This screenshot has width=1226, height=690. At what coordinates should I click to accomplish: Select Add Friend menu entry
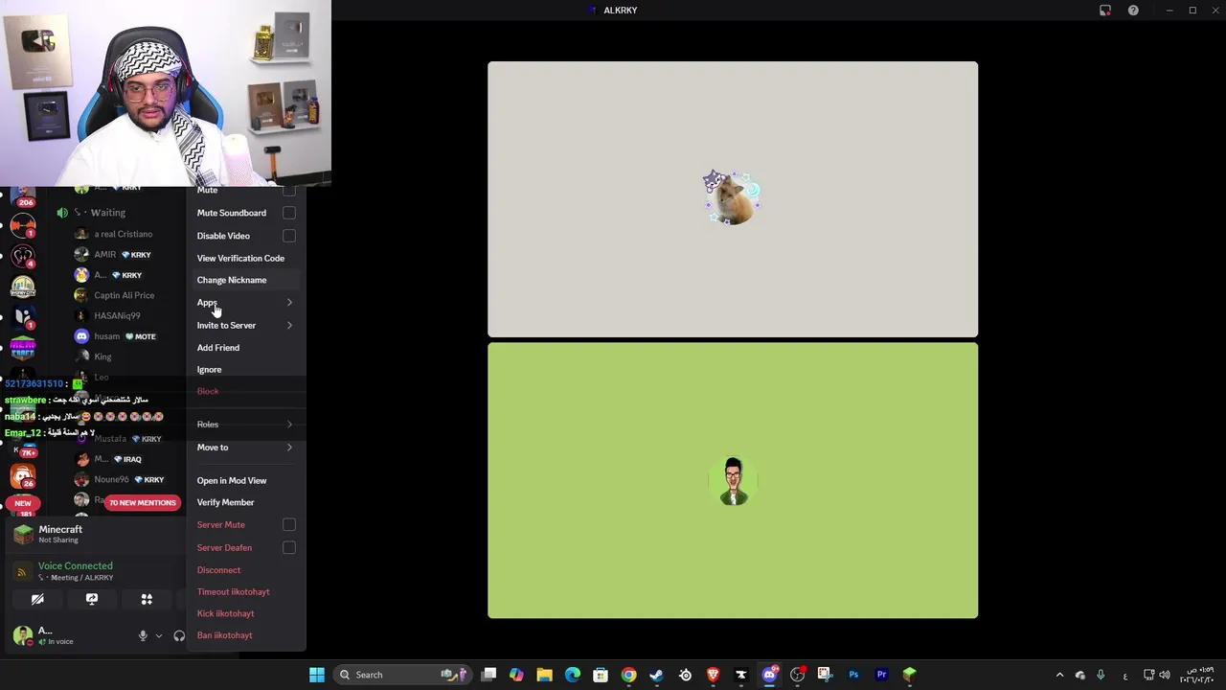coord(245,348)
